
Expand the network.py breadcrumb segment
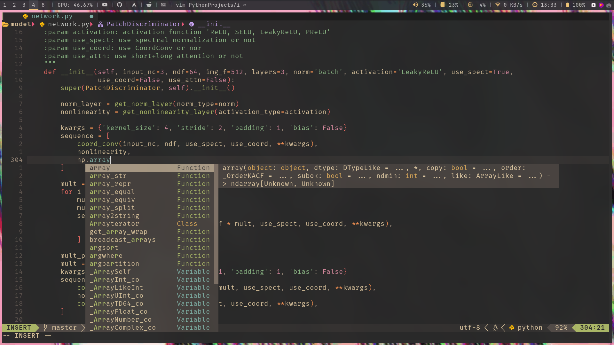click(x=68, y=24)
